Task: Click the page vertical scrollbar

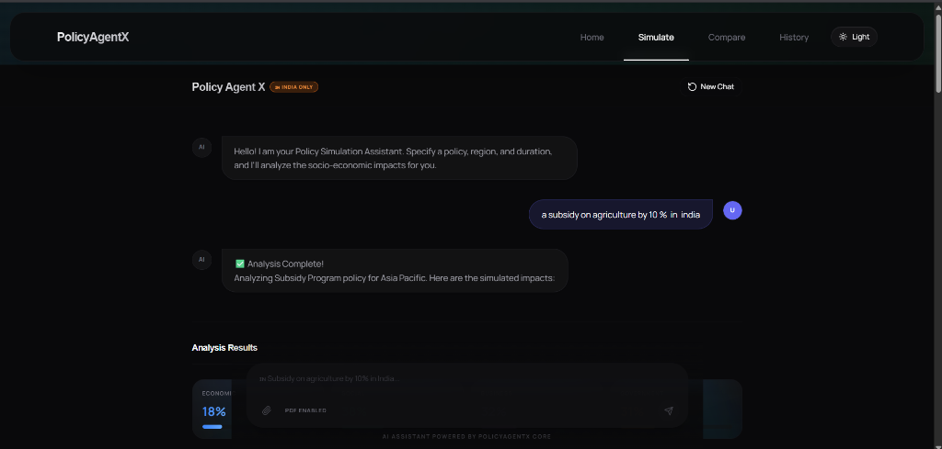Action: coord(937,54)
